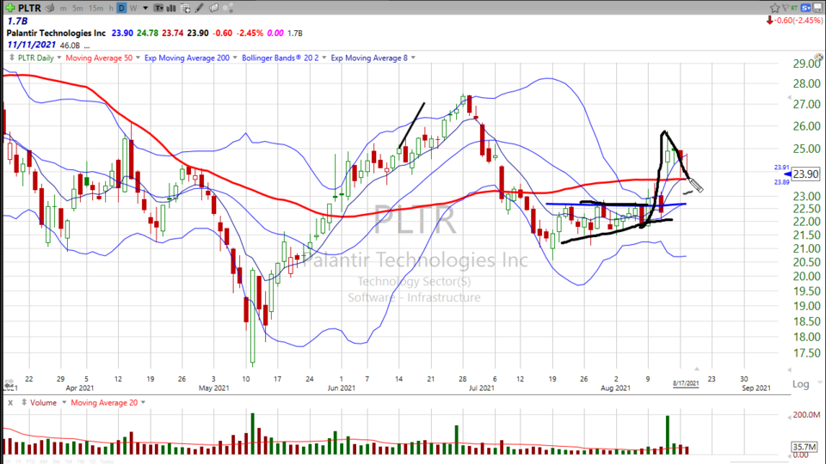Click the Volume pane move handle
826x464 pixels.
(24, 402)
